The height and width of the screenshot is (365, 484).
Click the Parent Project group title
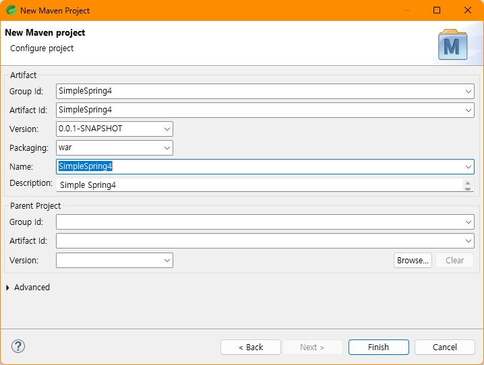click(x=35, y=206)
